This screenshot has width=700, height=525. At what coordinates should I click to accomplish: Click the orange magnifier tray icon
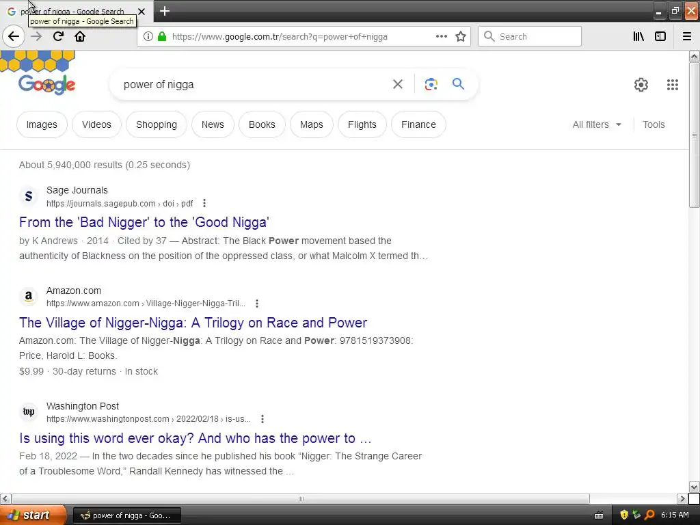pos(649,515)
